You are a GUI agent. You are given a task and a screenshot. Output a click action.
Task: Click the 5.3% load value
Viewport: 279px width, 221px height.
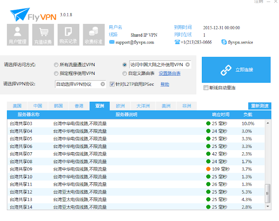[x=247, y=192]
